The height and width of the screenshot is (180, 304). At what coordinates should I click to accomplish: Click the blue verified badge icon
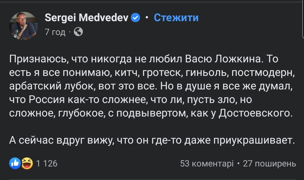[x=135, y=18]
